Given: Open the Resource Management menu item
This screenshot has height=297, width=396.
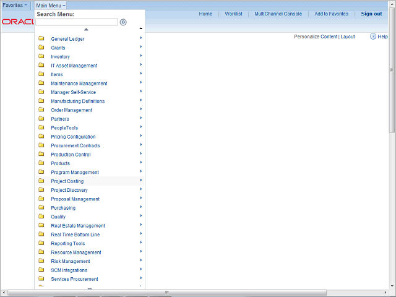Looking at the screenshot, I should (x=76, y=252).
